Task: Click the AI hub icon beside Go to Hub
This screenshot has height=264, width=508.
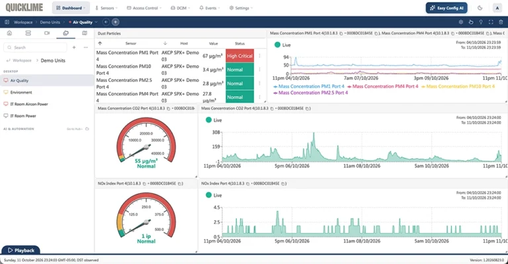Action: click(87, 129)
